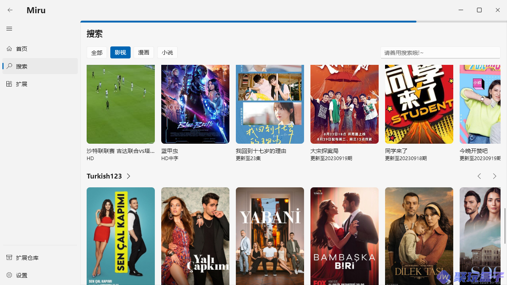Click the vertical scrollbar thumb
Viewport: 507px width, 285px height.
[505, 226]
